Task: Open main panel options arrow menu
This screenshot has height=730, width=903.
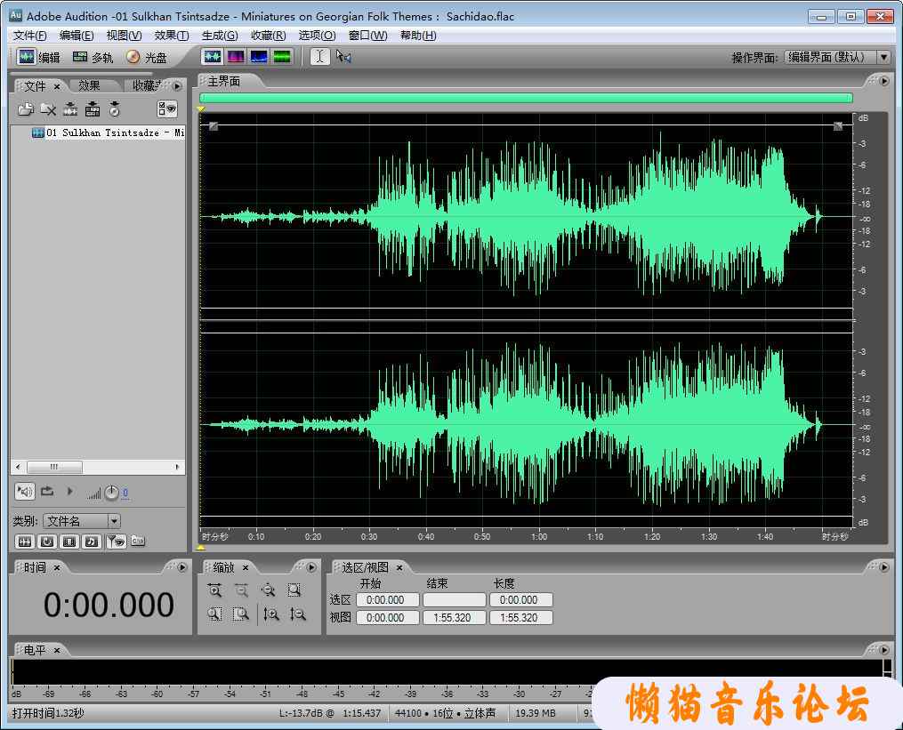Action: click(x=884, y=81)
